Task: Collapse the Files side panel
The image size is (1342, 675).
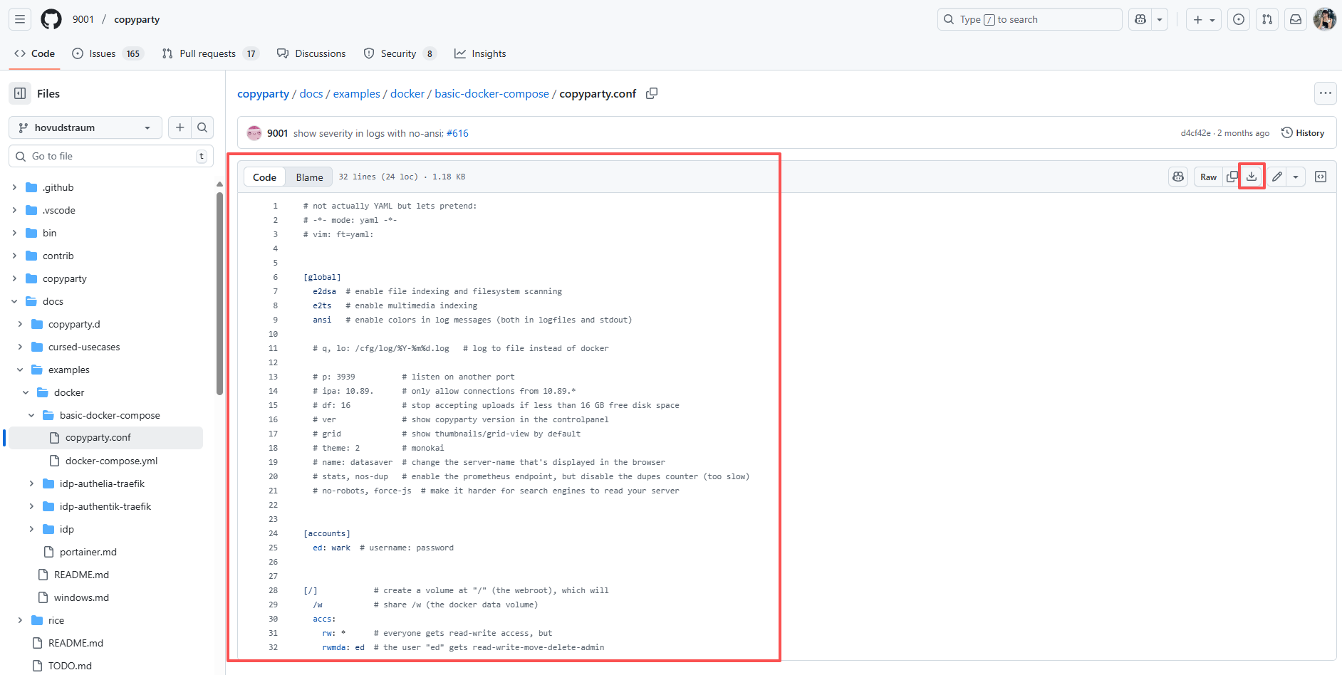Action: pyautogui.click(x=20, y=93)
